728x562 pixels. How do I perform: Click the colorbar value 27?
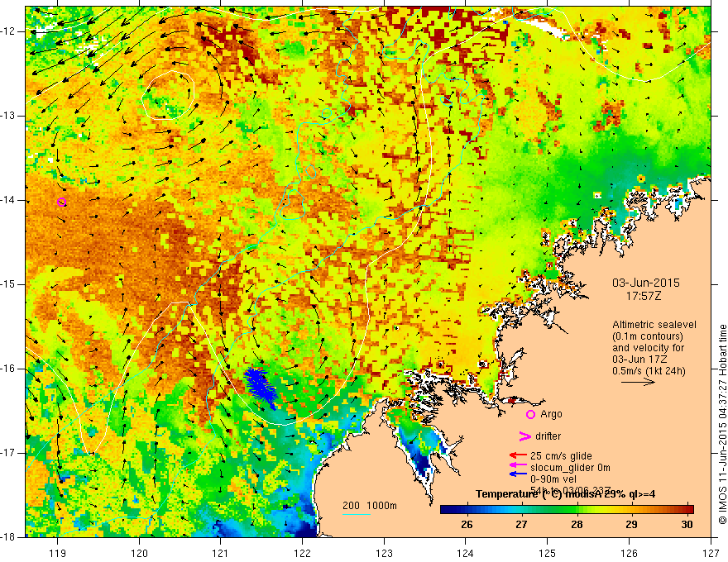(521, 525)
